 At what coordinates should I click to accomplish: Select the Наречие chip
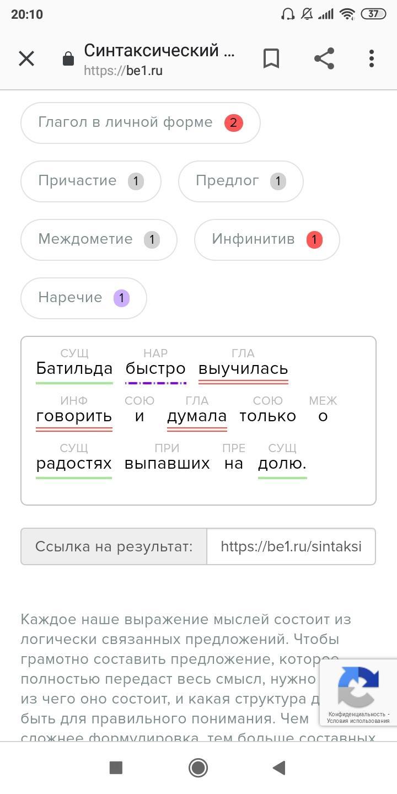pos(83,298)
